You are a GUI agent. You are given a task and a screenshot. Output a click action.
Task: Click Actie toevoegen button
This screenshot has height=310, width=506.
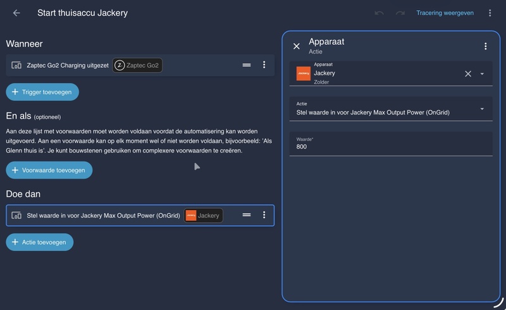click(40, 242)
